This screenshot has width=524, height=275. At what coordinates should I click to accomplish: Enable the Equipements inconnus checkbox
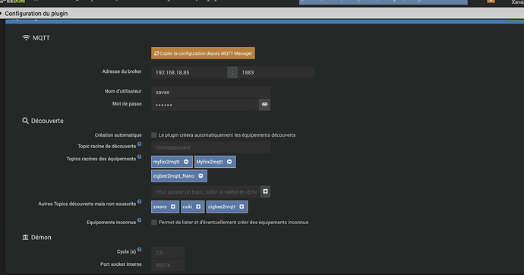click(154, 223)
